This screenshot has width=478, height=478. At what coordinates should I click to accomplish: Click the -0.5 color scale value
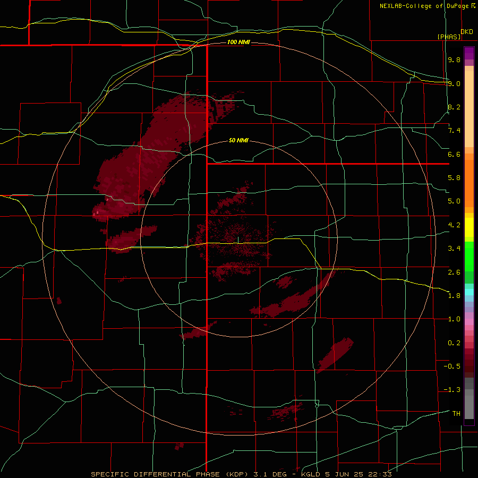[452, 366]
